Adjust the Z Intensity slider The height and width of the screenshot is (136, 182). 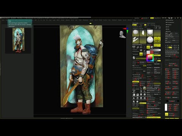139,76
